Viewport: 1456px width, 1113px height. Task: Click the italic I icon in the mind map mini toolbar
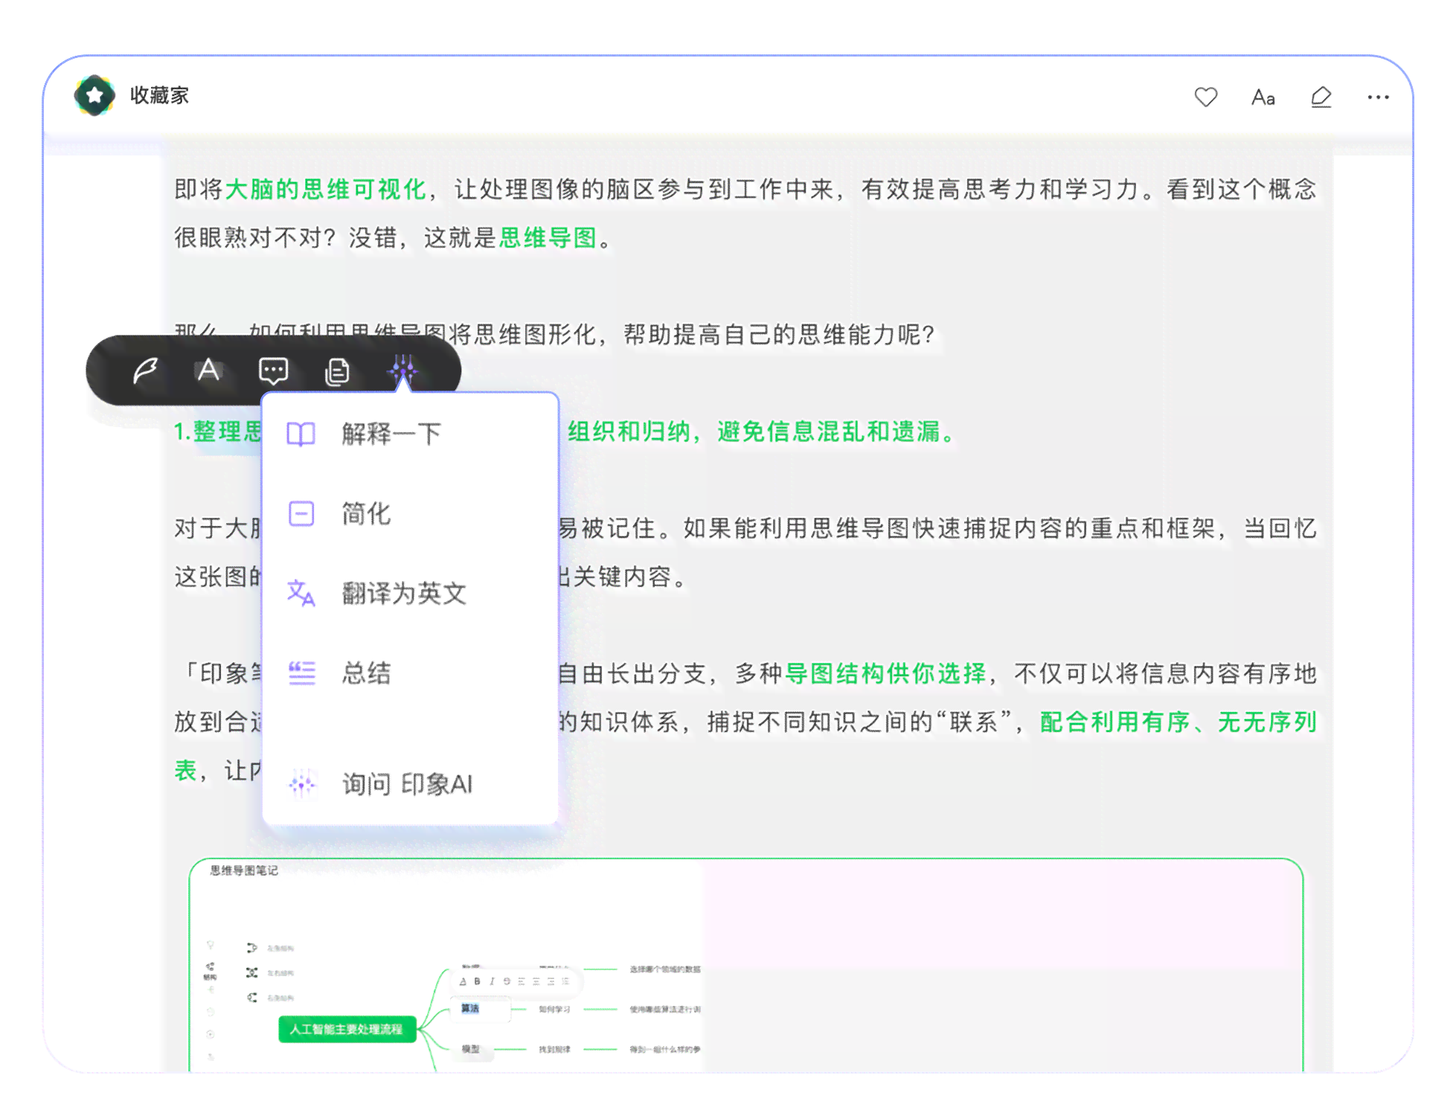(x=492, y=981)
